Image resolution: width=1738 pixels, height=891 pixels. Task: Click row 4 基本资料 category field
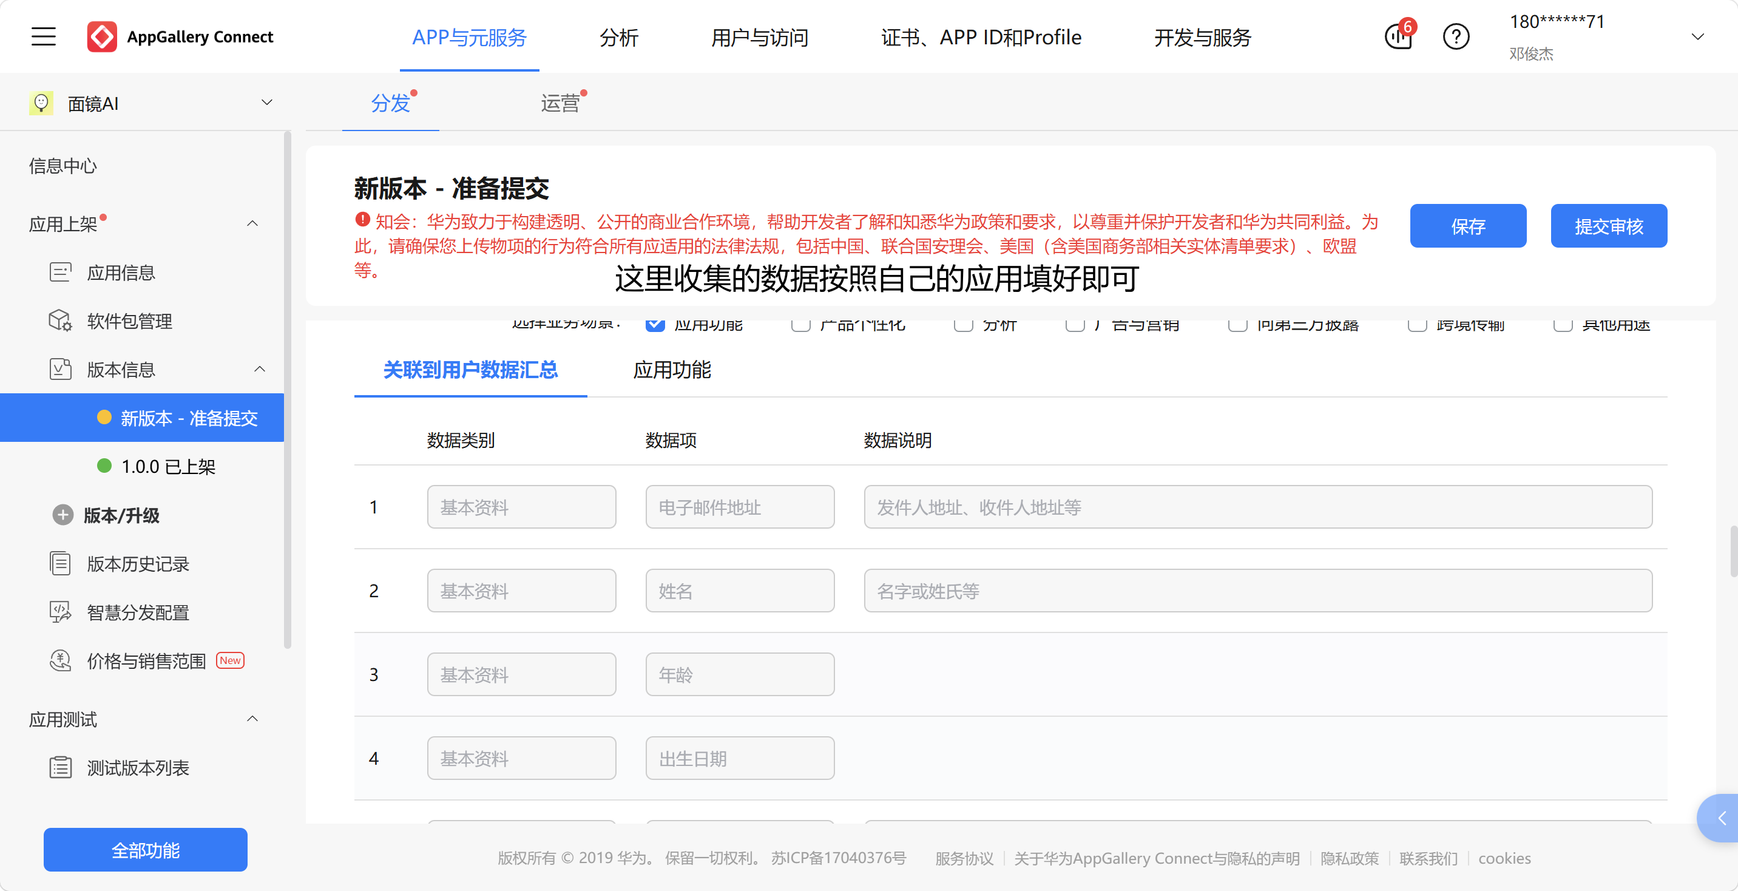coord(521,758)
